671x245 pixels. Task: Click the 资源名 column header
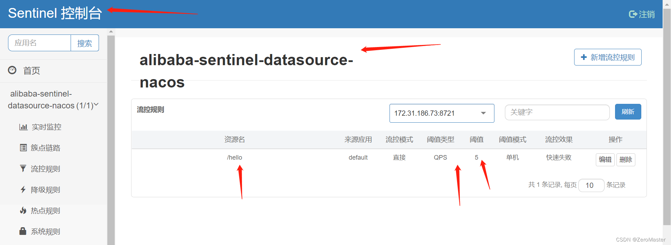click(x=234, y=139)
